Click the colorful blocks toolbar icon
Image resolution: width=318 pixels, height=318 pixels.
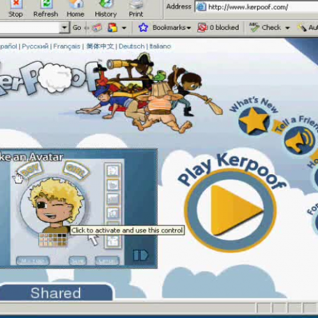[x=113, y=27]
